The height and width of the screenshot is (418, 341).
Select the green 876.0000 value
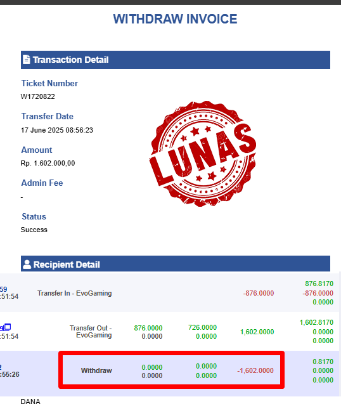pyautogui.click(x=148, y=328)
